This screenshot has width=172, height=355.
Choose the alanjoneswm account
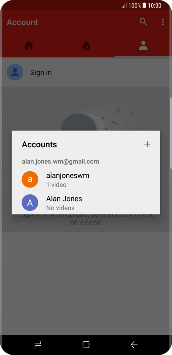[x=86, y=179]
